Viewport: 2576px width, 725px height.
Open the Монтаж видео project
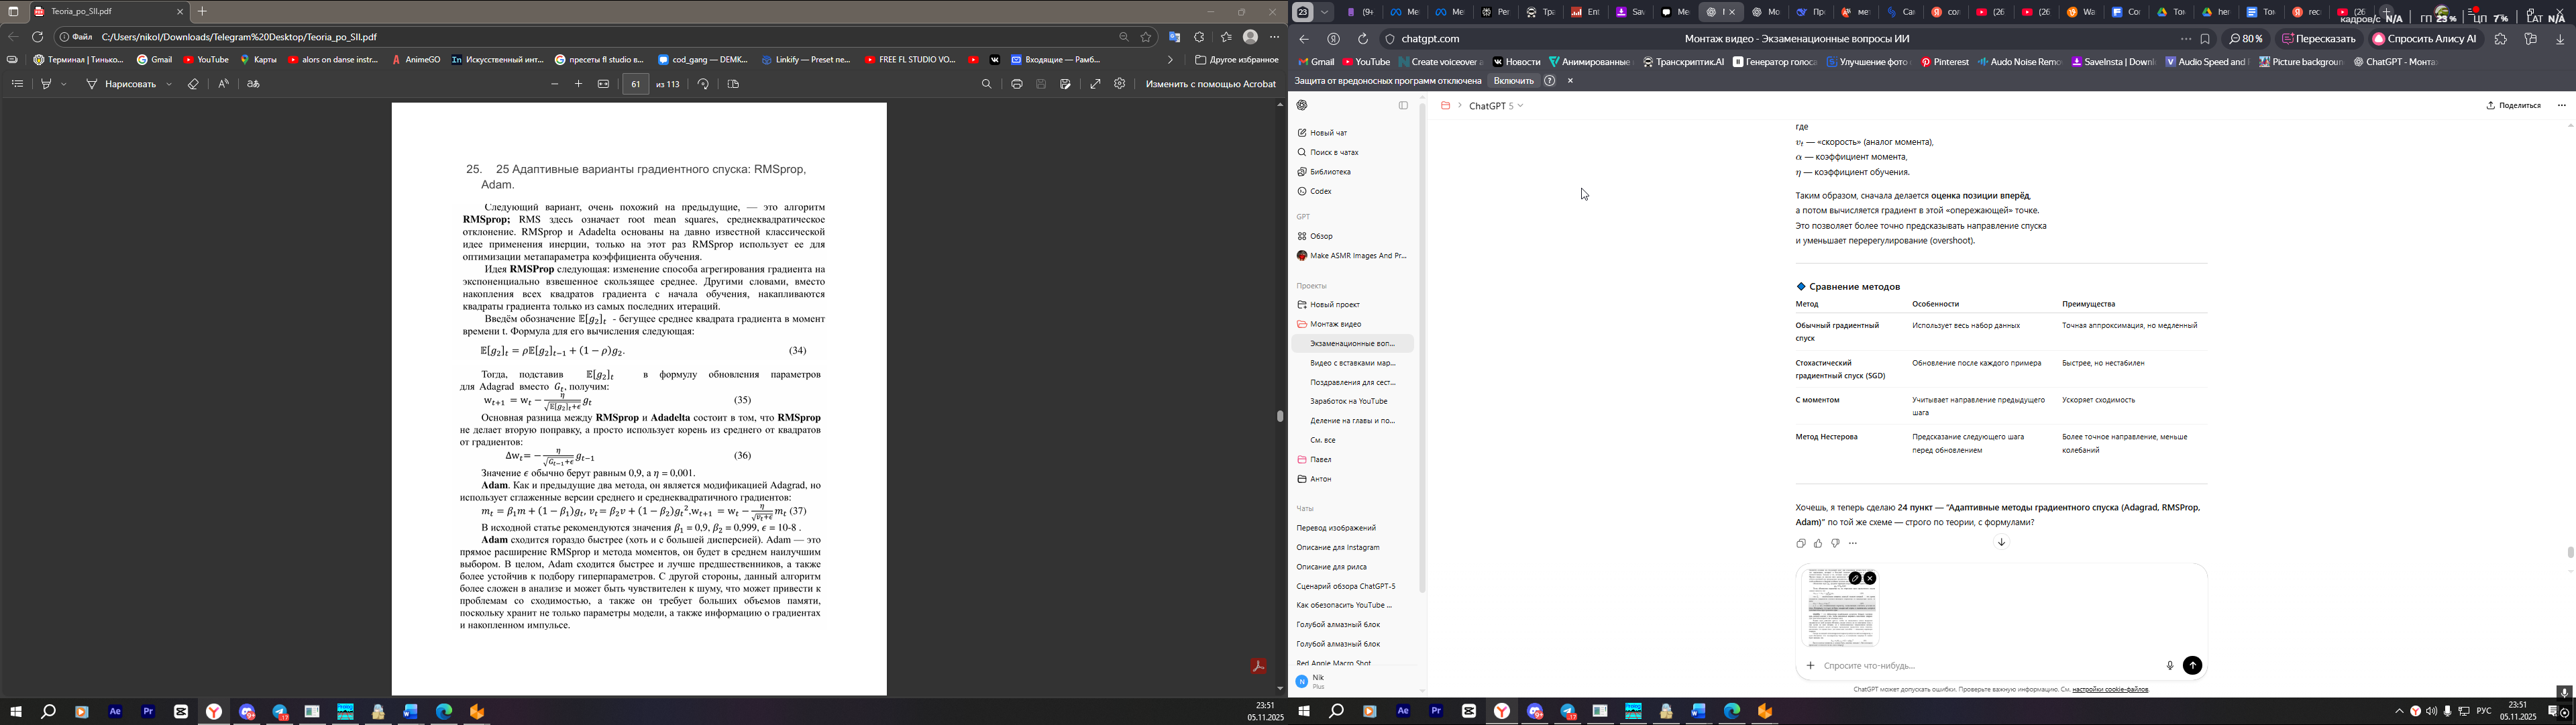(x=1335, y=324)
